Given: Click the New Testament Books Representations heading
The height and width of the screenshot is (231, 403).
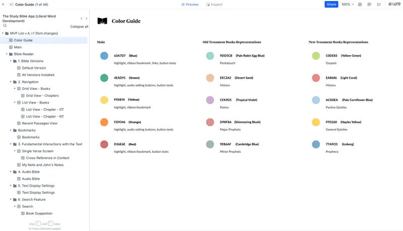Looking at the screenshot, I should 338,42.
